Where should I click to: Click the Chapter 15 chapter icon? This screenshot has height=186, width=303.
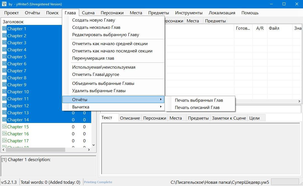(x=4, y=127)
